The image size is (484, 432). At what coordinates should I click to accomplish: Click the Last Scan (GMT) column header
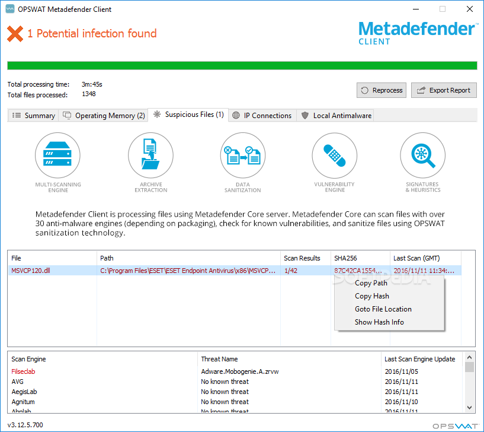point(425,258)
